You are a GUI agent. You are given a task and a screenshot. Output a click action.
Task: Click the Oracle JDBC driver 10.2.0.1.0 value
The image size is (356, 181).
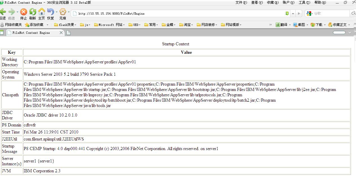[x=50, y=115]
